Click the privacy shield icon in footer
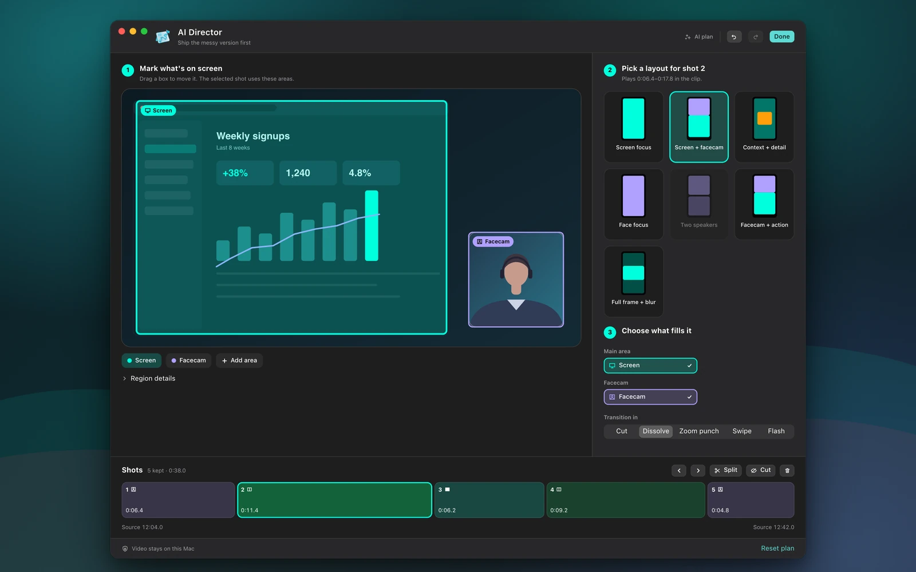Screen dimensions: 916x572 coord(125,549)
